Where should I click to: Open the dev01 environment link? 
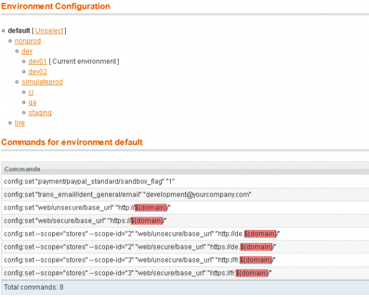pos(37,61)
